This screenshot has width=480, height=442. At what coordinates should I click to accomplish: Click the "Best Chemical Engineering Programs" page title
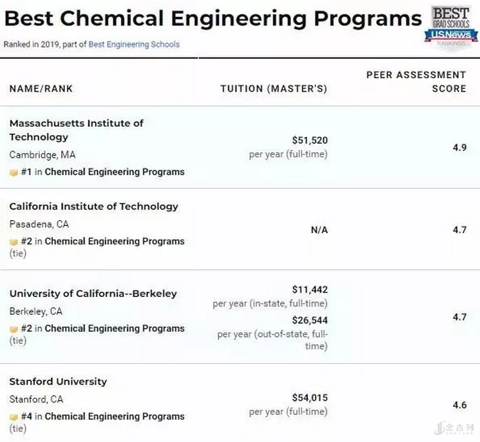coord(213,19)
